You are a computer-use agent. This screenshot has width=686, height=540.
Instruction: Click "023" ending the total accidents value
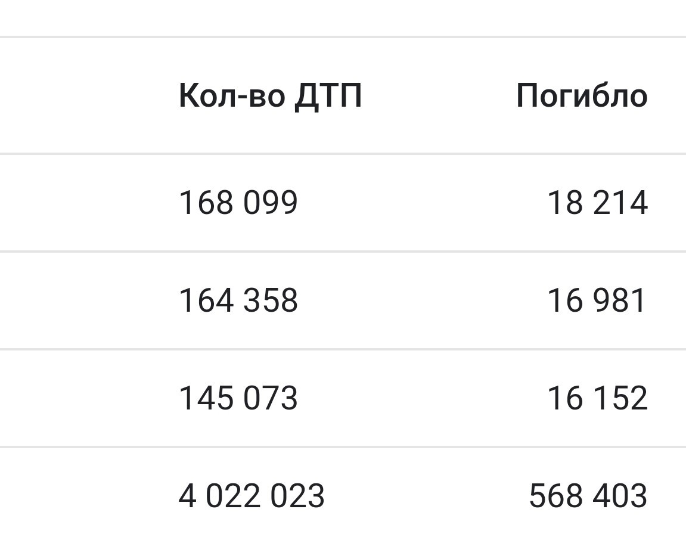[x=297, y=496]
